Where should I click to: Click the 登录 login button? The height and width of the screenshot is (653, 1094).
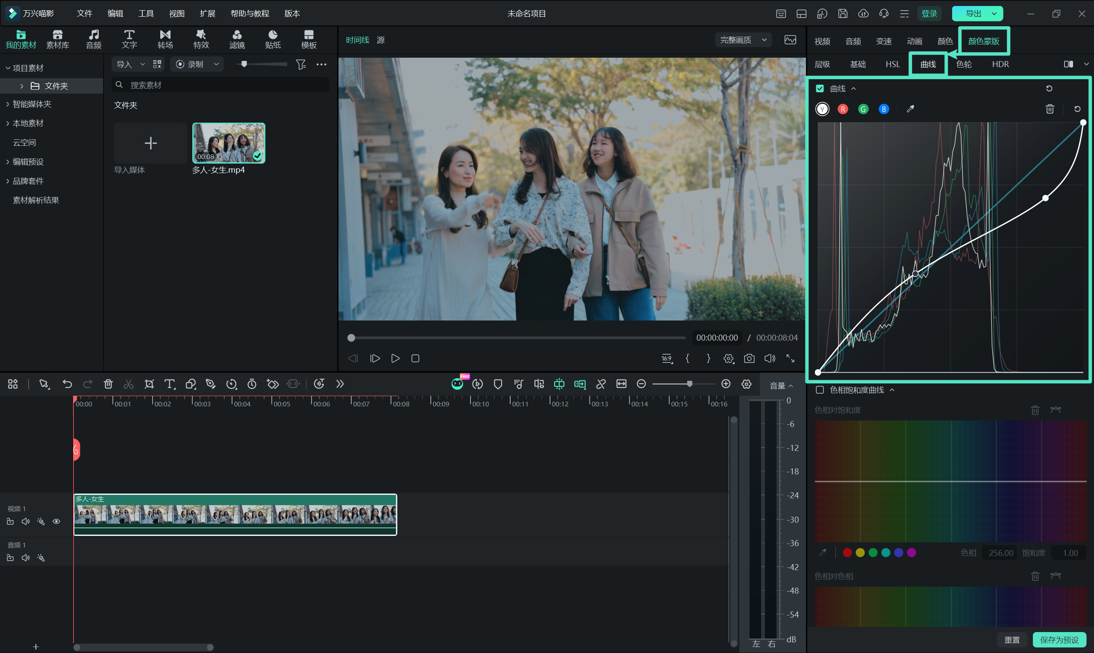coord(929,13)
